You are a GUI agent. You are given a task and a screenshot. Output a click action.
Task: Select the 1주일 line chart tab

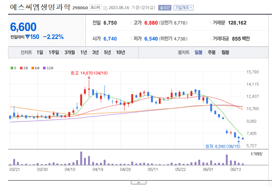click(54, 52)
